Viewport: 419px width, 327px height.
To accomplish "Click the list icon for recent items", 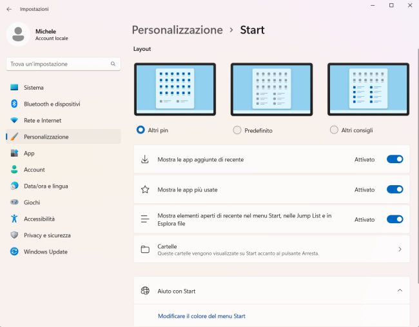I will coord(145,219).
